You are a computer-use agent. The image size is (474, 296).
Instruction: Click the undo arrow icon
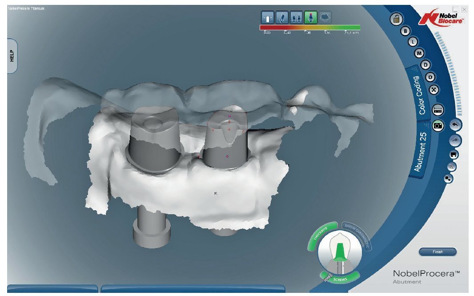[x=455, y=125]
